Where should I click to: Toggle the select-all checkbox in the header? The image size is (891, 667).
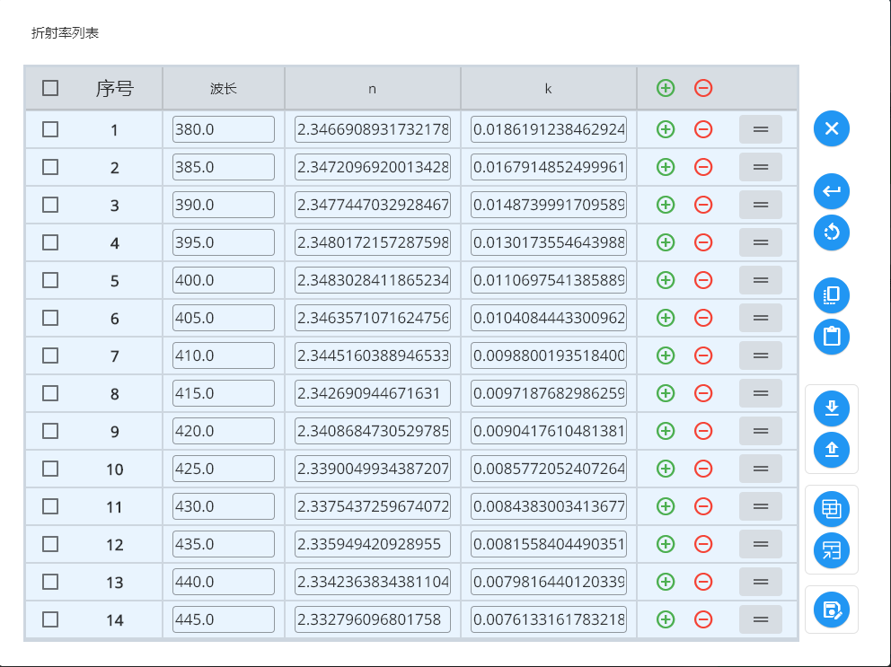coord(50,87)
